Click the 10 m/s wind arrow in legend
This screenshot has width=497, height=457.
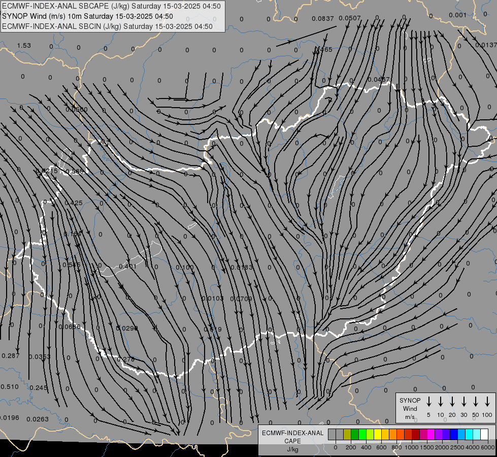pos(441,402)
